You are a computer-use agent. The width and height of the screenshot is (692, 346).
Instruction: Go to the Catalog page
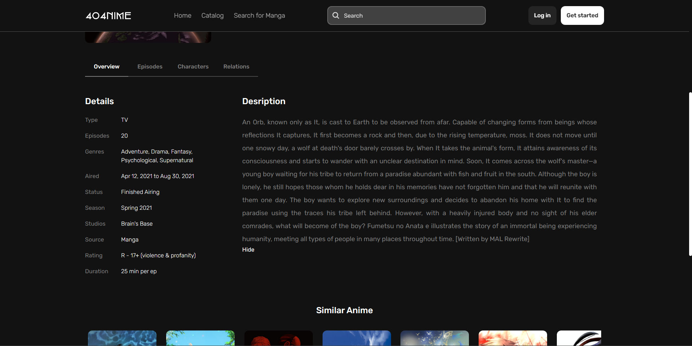(212, 15)
